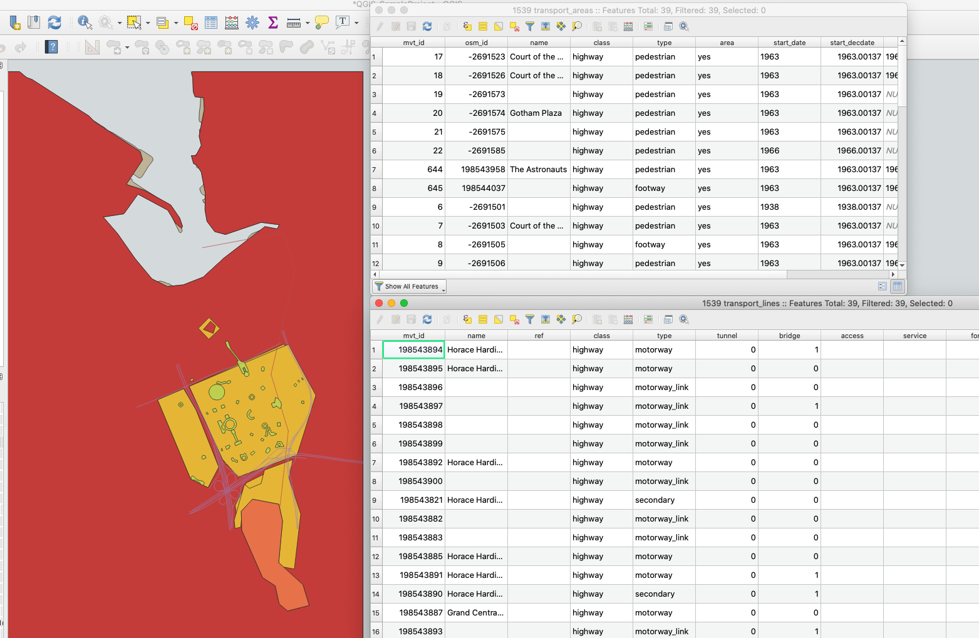Viewport: 979px width, 638px height.
Task: Sort transport_areas table by start_date column
Action: [789, 43]
